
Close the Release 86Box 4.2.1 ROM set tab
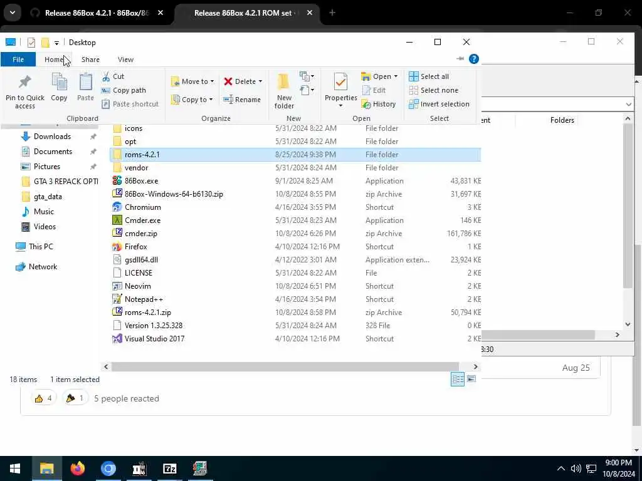point(310,13)
